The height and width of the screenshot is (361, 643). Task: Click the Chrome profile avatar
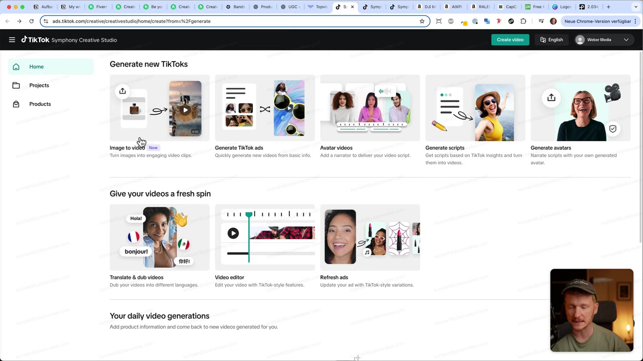point(554,21)
